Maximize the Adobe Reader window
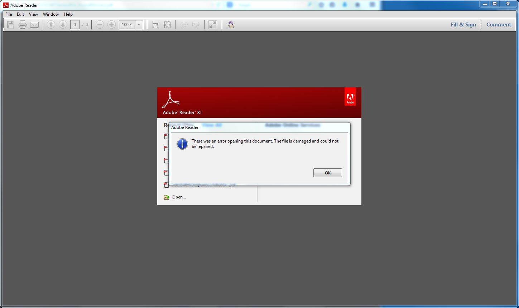This screenshot has height=308, width=519. pos(495,4)
